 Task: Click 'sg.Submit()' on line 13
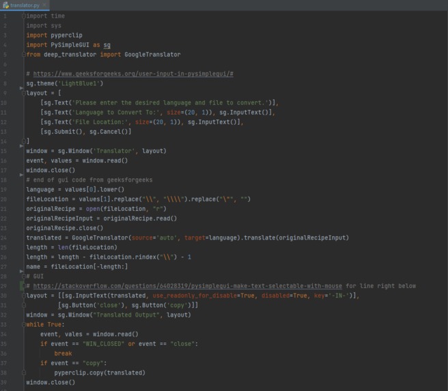[63, 132]
